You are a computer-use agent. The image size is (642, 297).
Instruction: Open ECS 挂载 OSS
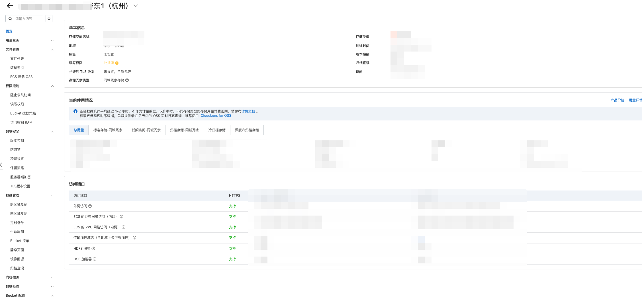click(x=21, y=77)
